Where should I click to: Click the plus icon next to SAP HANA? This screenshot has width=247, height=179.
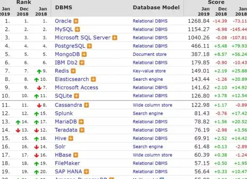pyautogui.click(x=87, y=171)
